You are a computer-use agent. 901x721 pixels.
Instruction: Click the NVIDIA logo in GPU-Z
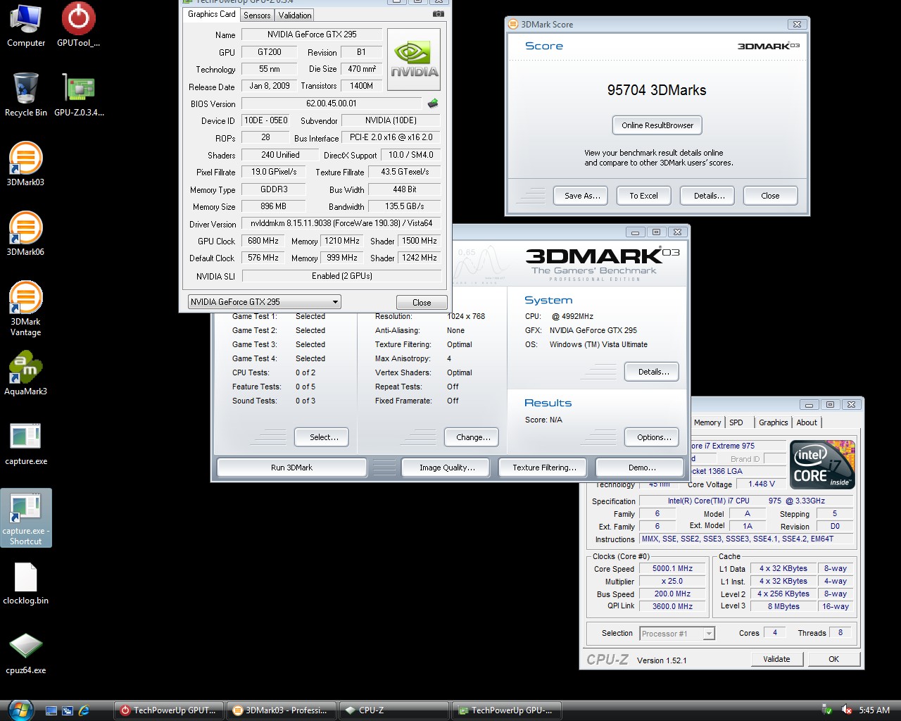(414, 59)
